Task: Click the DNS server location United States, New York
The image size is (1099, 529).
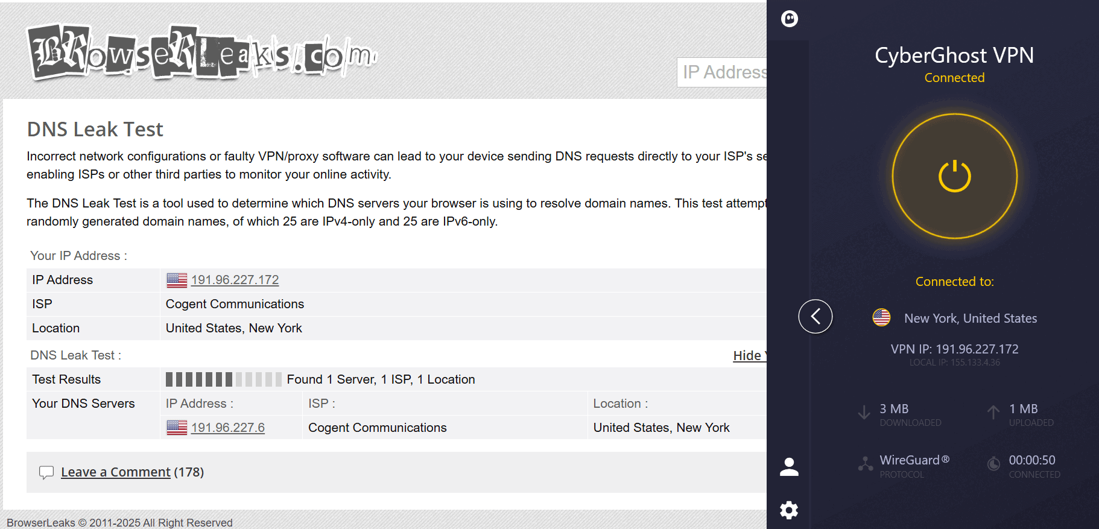Action: (x=661, y=428)
